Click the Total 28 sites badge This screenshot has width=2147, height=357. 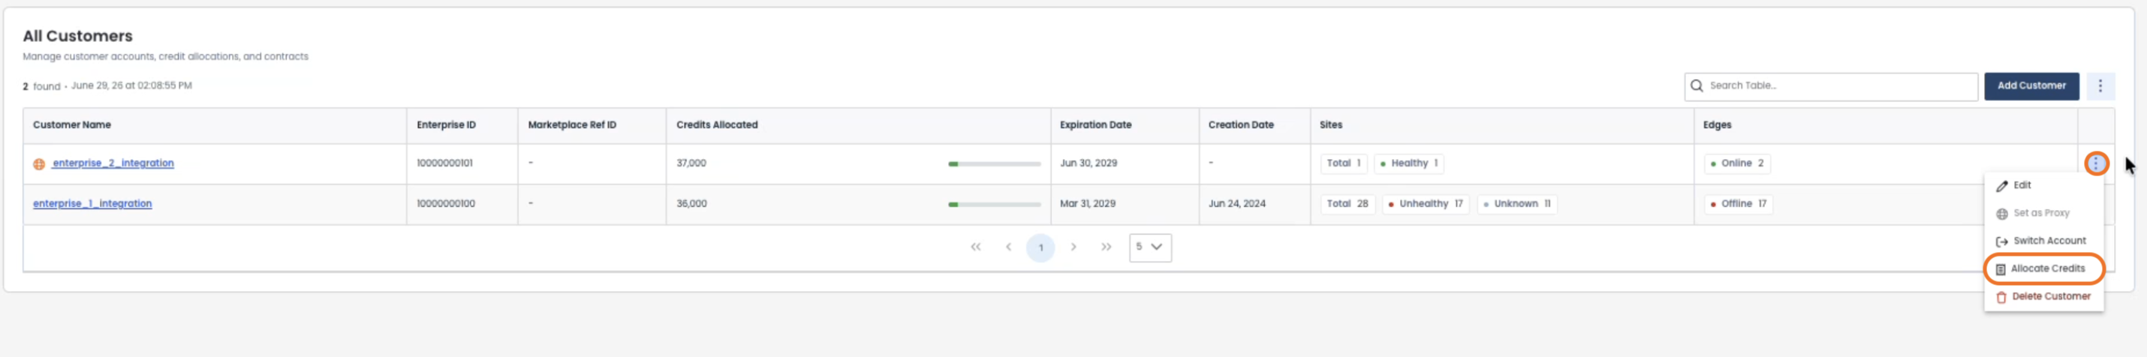tap(1347, 203)
